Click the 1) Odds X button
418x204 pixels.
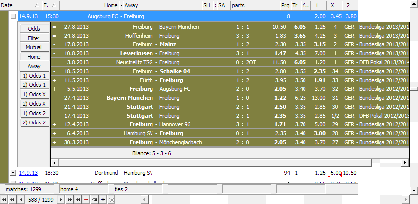[x=34, y=94]
